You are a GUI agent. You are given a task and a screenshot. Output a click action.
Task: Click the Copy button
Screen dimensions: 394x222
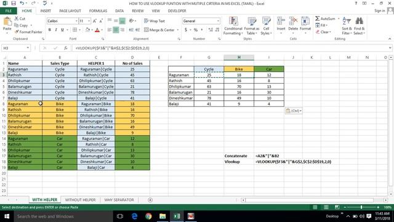tap(21, 25)
